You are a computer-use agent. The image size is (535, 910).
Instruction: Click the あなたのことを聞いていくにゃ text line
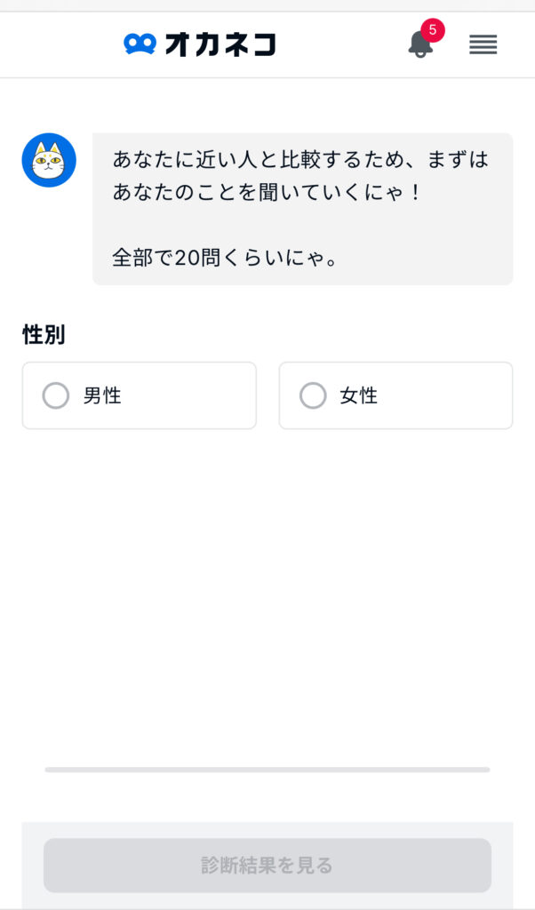(x=265, y=191)
